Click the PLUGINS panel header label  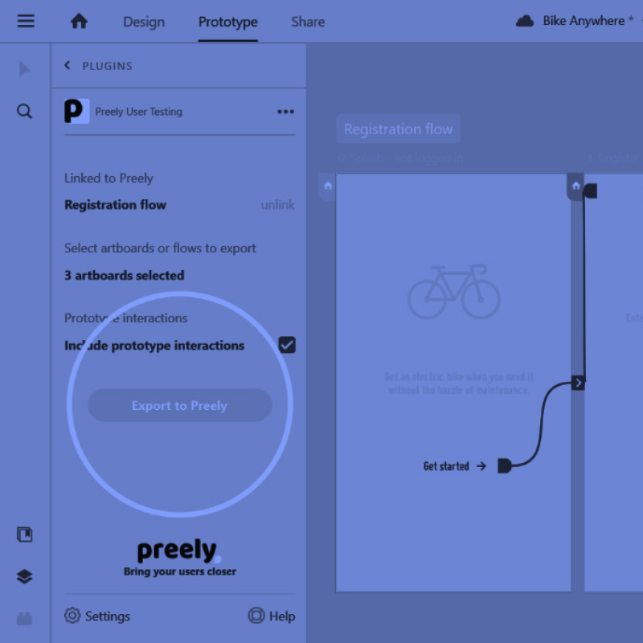tap(108, 66)
